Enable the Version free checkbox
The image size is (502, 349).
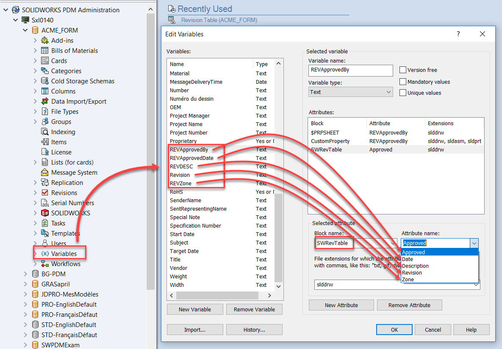coord(403,70)
